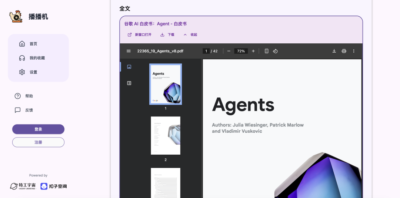Click the 播播机 app title
This screenshot has height=198, width=400.
click(x=38, y=17)
